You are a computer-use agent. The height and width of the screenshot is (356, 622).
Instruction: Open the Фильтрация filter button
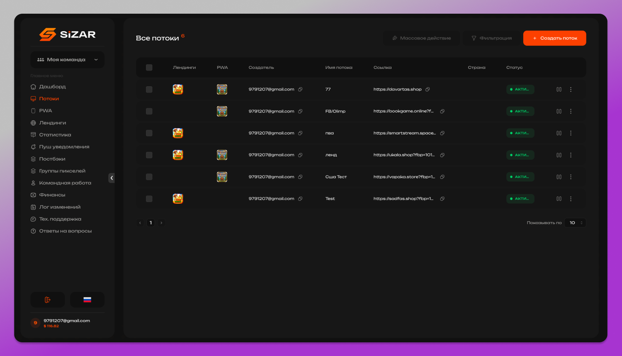pyautogui.click(x=491, y=38)
